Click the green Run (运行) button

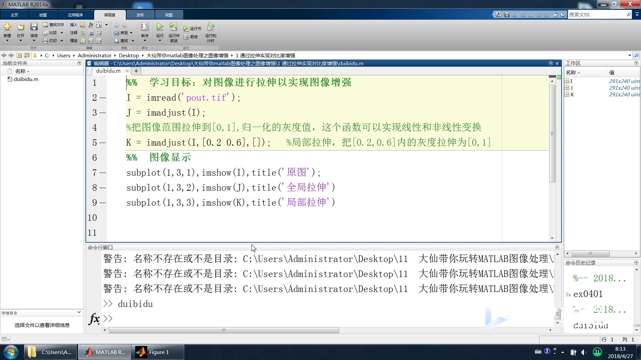pyautogui.click(x=160, y=27)
